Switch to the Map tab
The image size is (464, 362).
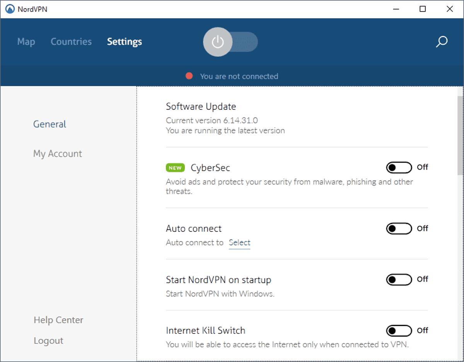click(x=26, y=42)
